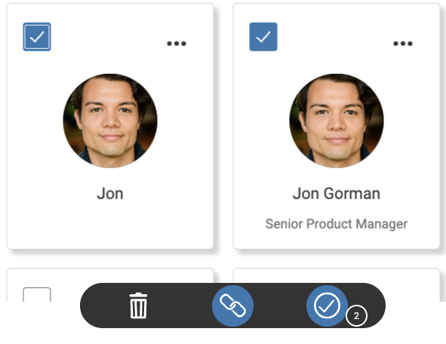
Task: Select the partially visible lower-right contact card
Action: click(337, 275)
